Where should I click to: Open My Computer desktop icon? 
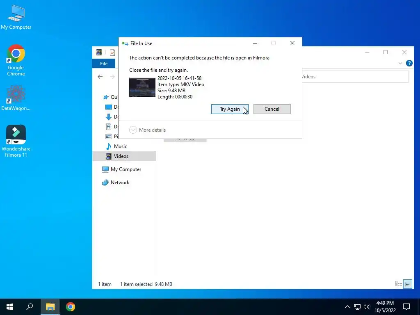click(x=16, y=17)
